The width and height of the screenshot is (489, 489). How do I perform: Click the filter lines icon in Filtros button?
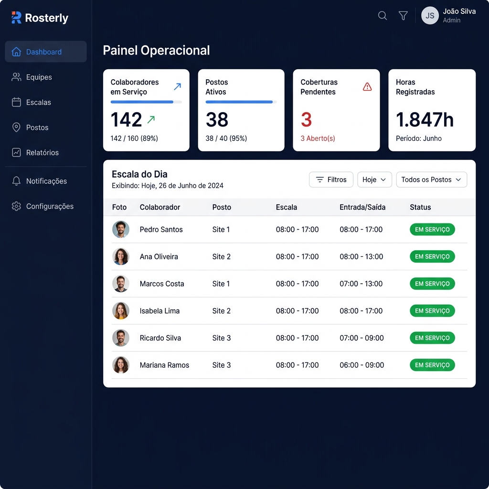click(319, 180)
